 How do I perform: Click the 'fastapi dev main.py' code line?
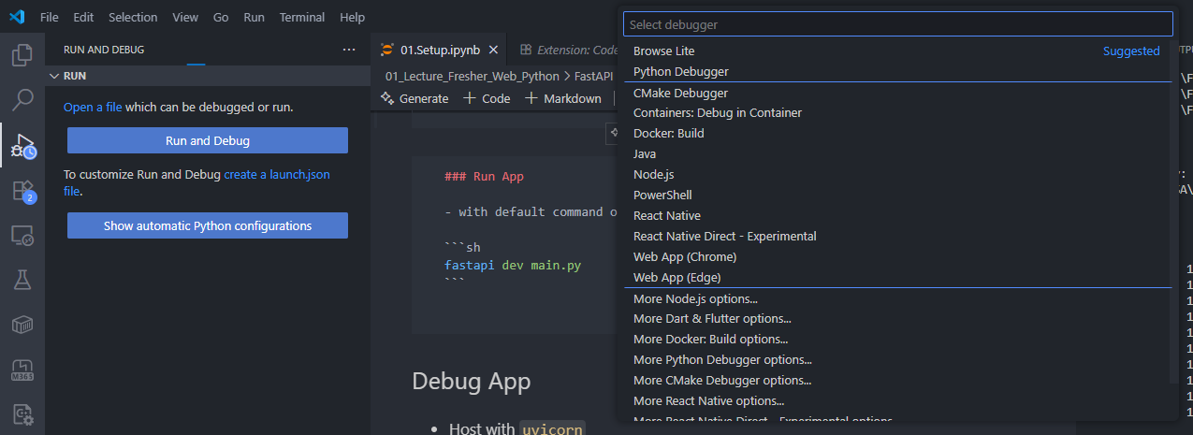point(513,266)
